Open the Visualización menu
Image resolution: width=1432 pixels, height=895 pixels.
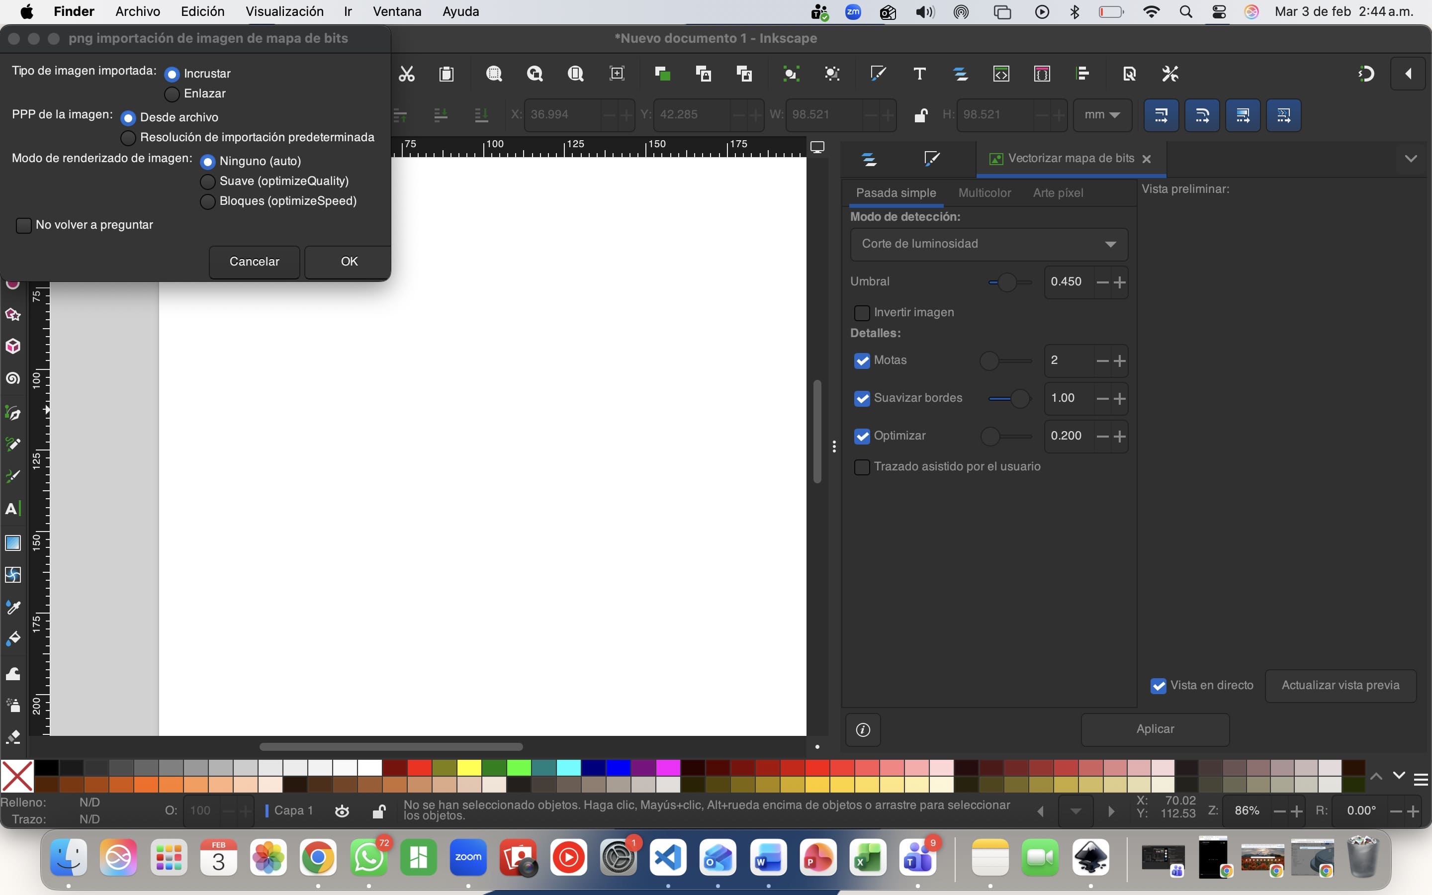(284, 12)
